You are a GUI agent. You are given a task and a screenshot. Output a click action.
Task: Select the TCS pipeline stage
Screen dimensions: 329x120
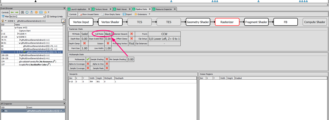tap(140, 22)
